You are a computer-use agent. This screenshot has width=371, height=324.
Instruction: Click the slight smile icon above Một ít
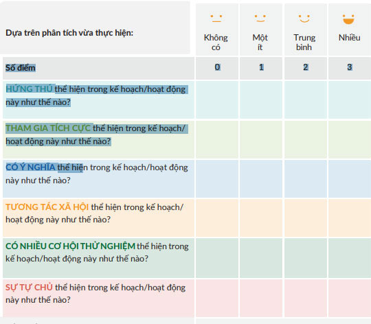pos(260,19)
